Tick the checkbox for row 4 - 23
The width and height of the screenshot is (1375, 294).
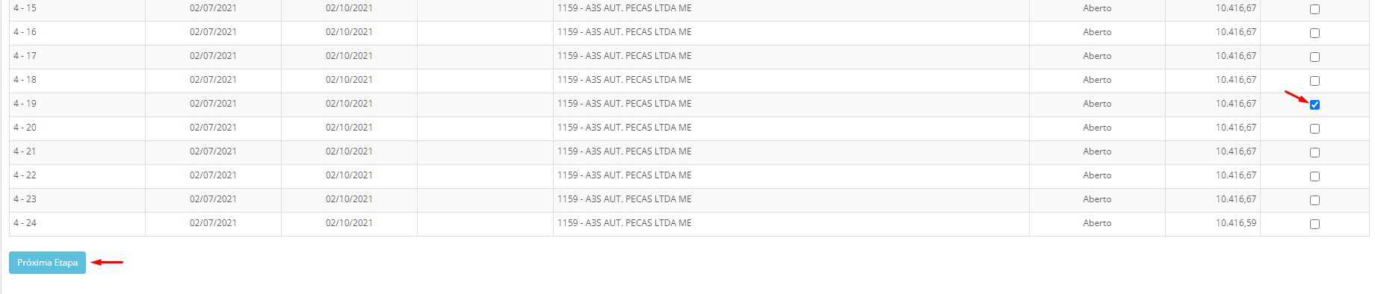[x=1314, y=200]
